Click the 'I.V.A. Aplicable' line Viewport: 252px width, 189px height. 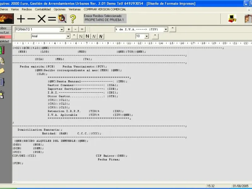point(90,115)
